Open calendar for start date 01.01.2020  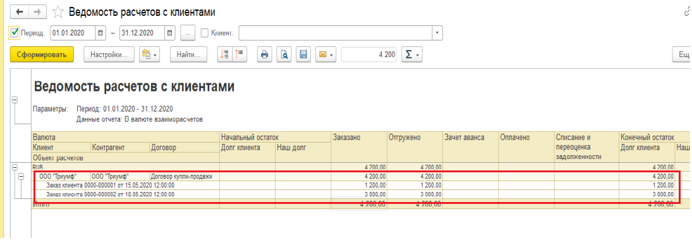(x=100, y=33)
